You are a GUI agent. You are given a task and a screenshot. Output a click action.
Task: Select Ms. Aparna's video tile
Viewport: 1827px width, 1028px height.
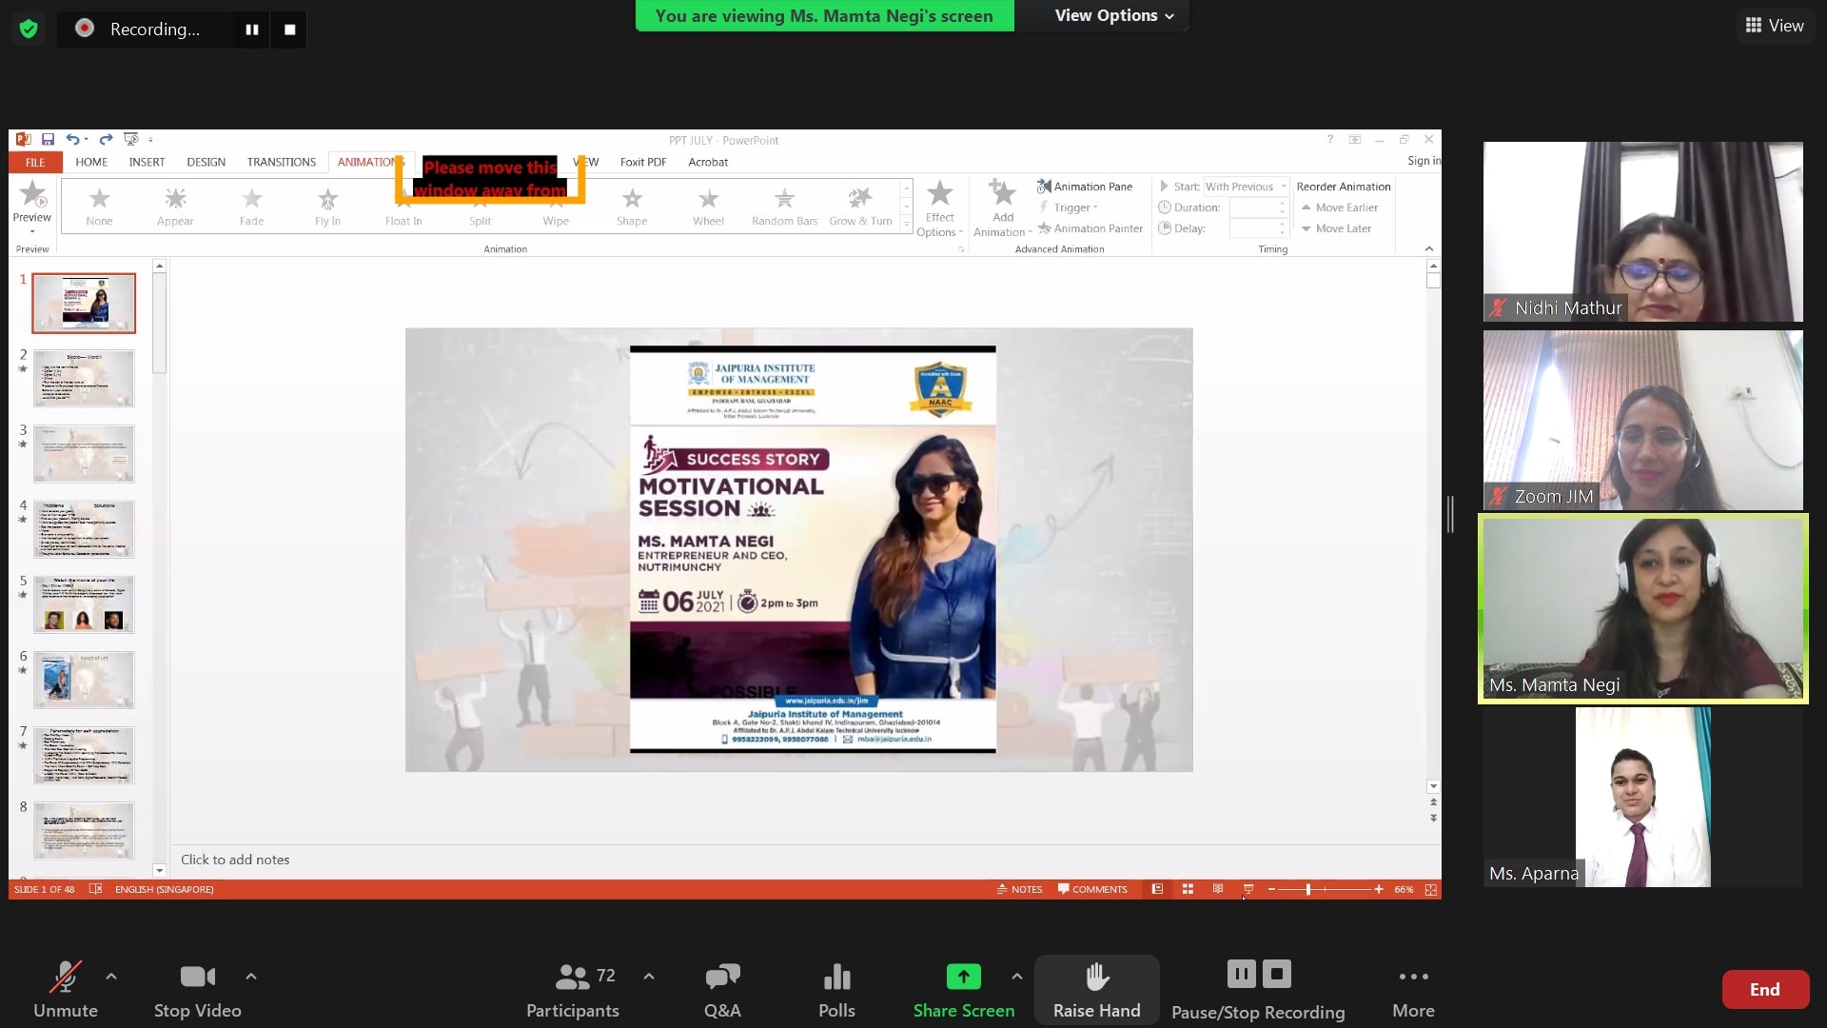(1642, 797)
